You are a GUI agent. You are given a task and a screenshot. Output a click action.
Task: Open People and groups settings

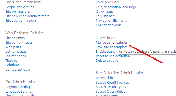[x=20, y=7]
